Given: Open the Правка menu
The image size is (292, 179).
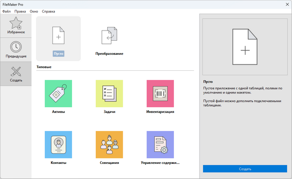Looking at the screenshot, I should (20, 11).
